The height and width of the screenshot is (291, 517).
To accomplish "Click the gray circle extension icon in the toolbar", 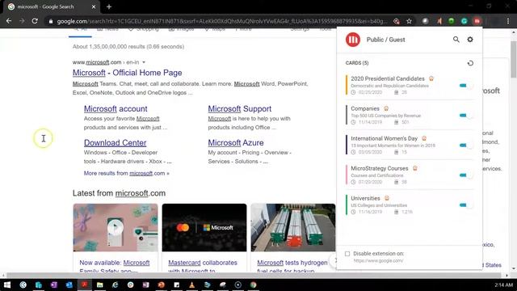I will pyautogui.click(x=426, y=21).
